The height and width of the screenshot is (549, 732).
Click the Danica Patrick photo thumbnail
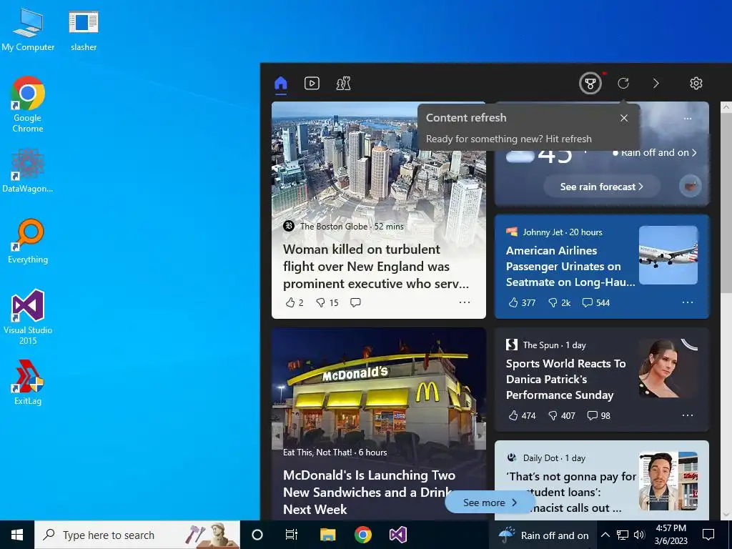click(x=668, y=368)
